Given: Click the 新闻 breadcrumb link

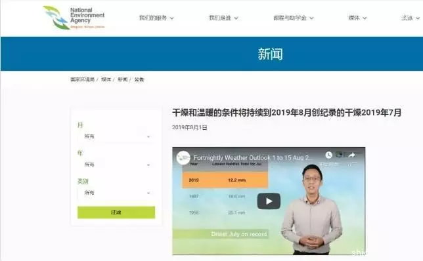Looking at the screenshot, I should click(x=122, y=79).
